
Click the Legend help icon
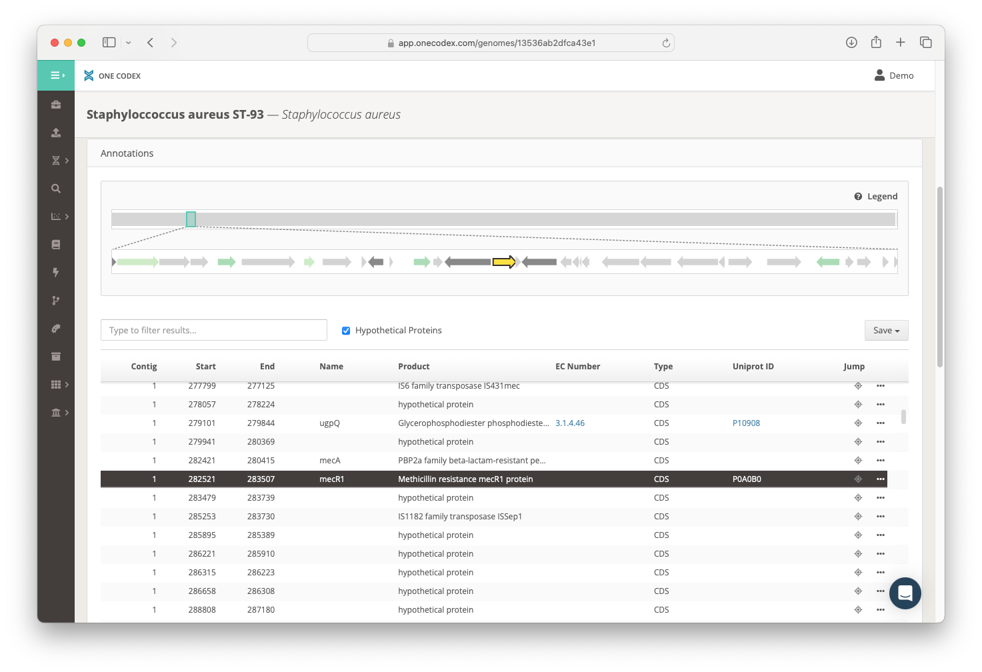tap(858, 197)
